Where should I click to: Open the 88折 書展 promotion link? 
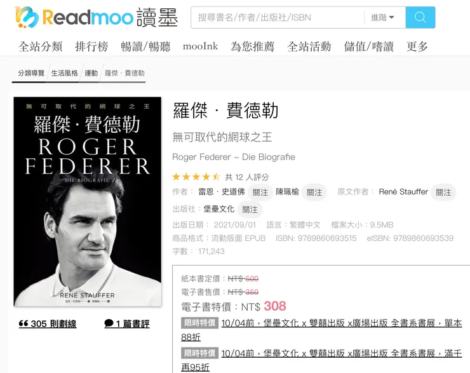(x=321, y=330)
